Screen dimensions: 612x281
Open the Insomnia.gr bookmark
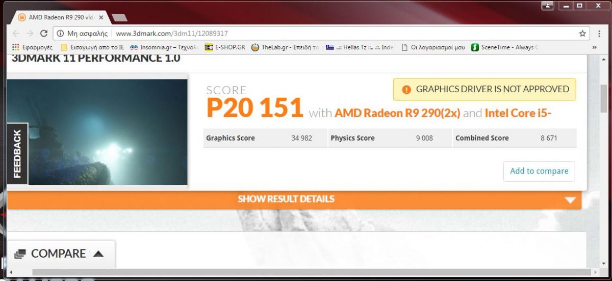pos(163,47)
